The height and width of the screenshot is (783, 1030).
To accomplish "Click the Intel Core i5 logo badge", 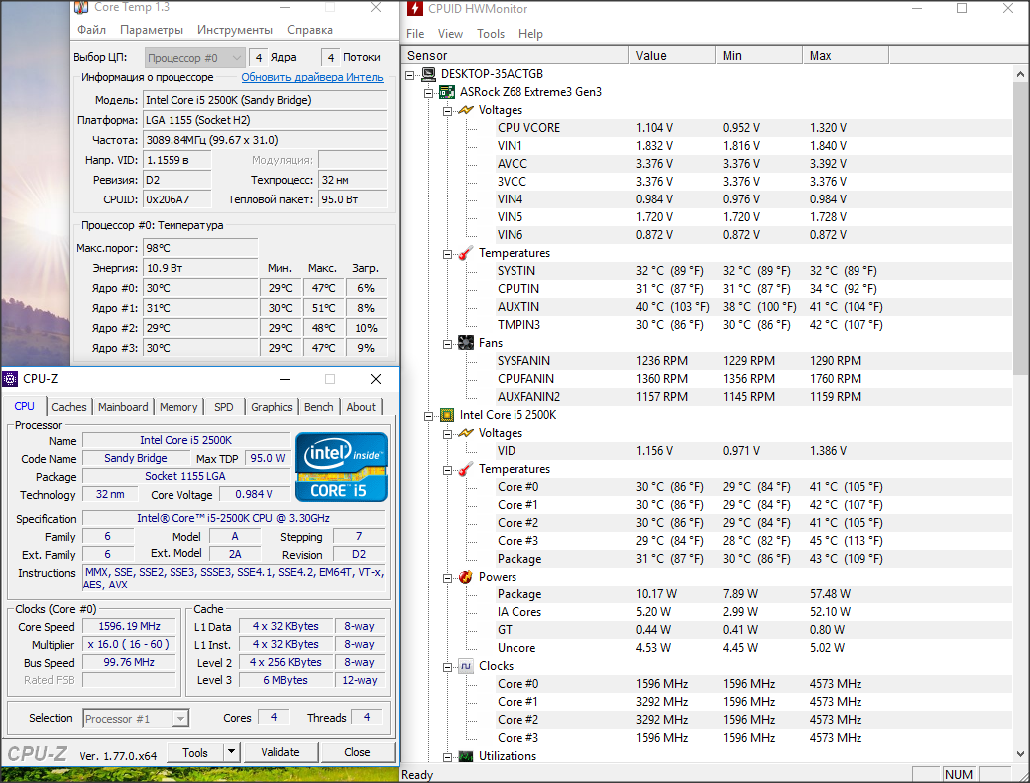I will tap(342, 467).
